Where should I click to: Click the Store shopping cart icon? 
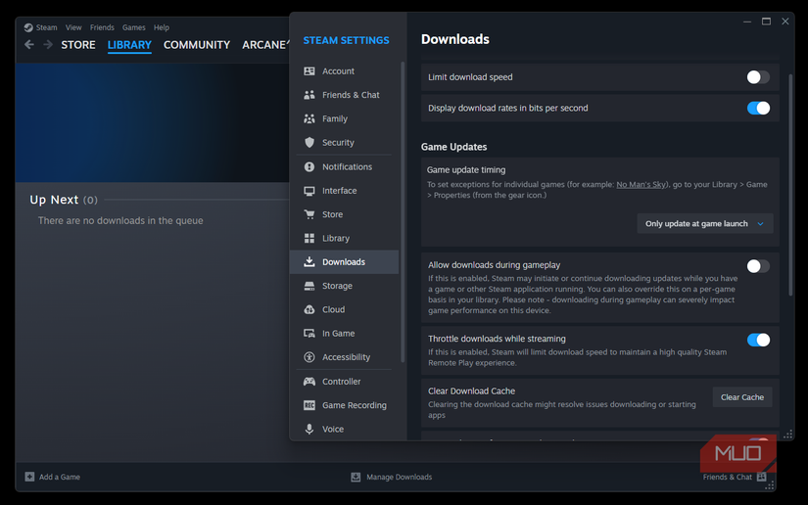point(309,214)
